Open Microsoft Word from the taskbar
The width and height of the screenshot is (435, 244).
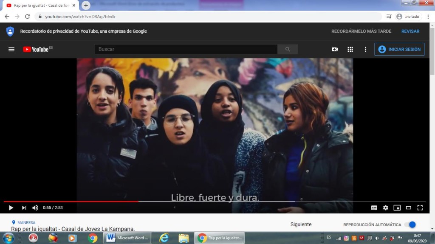(127, 238)
